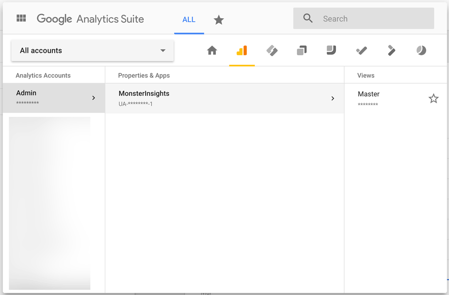Select the Google Analytics bar chart icon
Image resolution: width=449 pixels, height=295 pixels.
[x=242, y=51]
